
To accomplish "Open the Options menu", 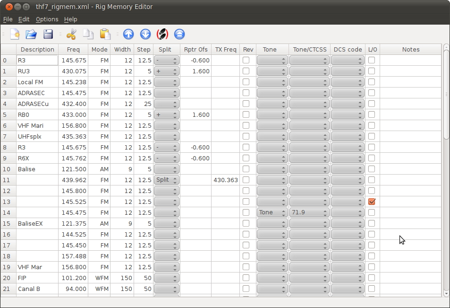I will (x=47, y=19).
